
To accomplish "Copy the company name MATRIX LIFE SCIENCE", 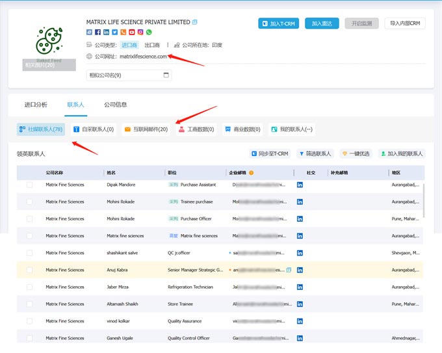I will coord(194,22).
